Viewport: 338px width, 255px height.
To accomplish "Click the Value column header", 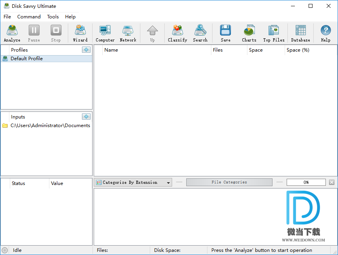I will (x=71, y=183).
